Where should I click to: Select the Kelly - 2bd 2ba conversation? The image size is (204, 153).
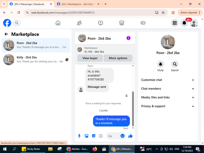pyautogui.click(x=36, y=60)
